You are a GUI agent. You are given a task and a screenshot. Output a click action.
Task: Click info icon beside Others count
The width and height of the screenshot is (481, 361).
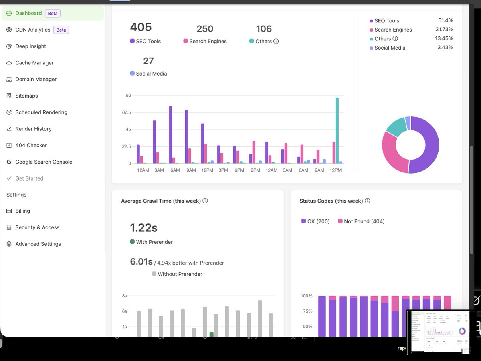tap(276, 41)
